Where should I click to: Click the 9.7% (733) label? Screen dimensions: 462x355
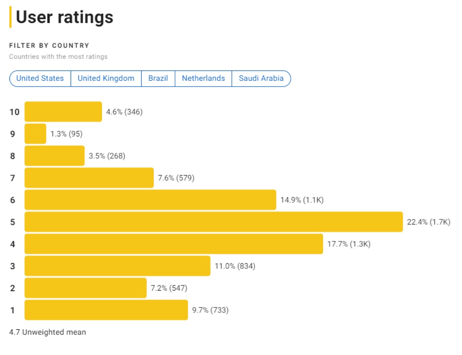(x=210, y=310)
